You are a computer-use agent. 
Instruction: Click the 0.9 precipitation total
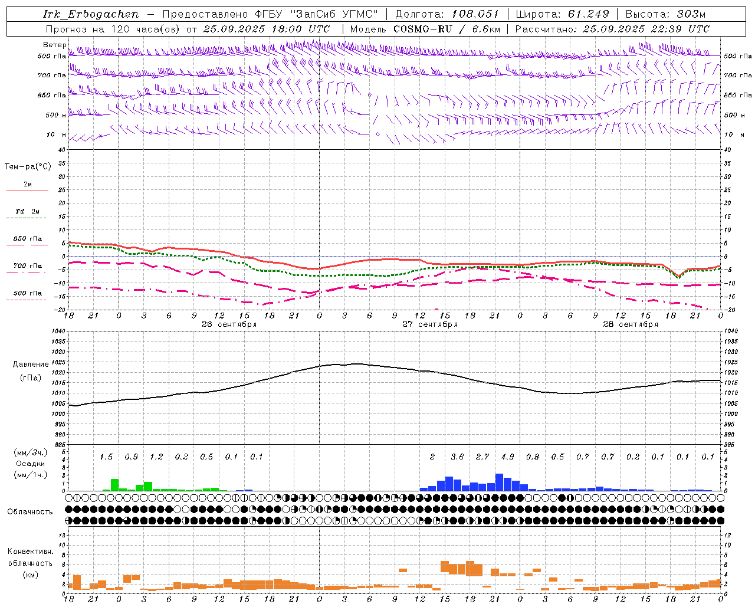132,457
